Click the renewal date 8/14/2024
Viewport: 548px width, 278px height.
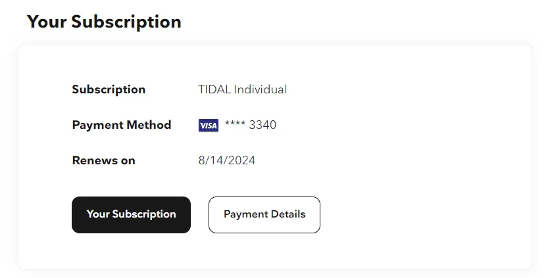[227, 160]
